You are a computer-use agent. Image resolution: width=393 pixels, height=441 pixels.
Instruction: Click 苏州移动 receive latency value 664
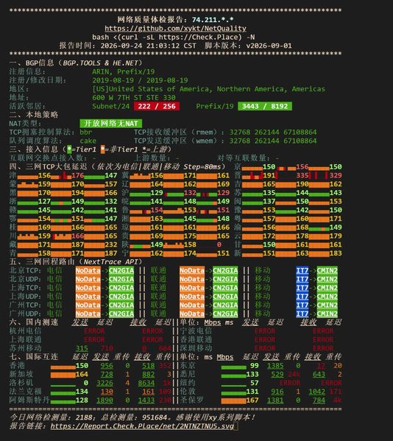[x=165, y=348]
